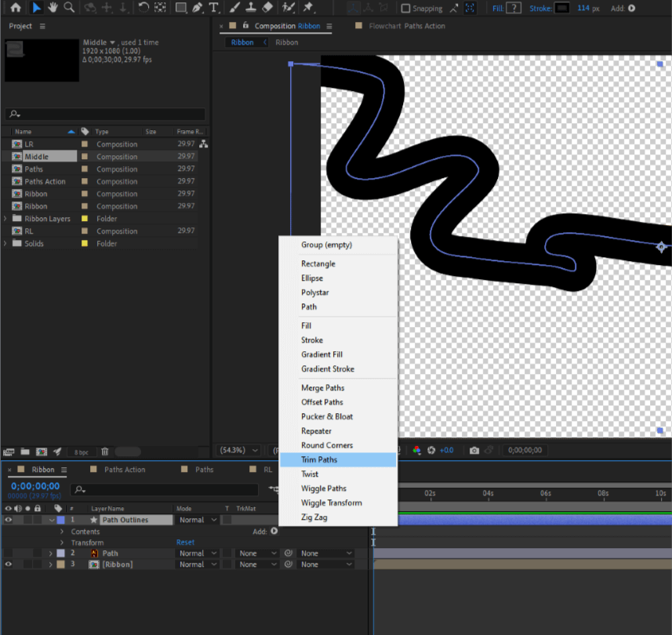Click the Reset link for Transform
The height and width of the screenshot is (635, 672).
pos(185,542)
